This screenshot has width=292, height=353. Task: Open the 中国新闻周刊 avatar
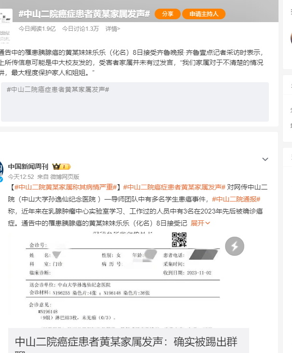tap(1, 170)
